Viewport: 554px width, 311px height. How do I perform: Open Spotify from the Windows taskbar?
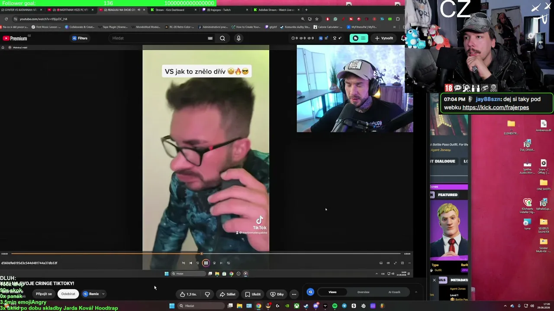point(335,306)
